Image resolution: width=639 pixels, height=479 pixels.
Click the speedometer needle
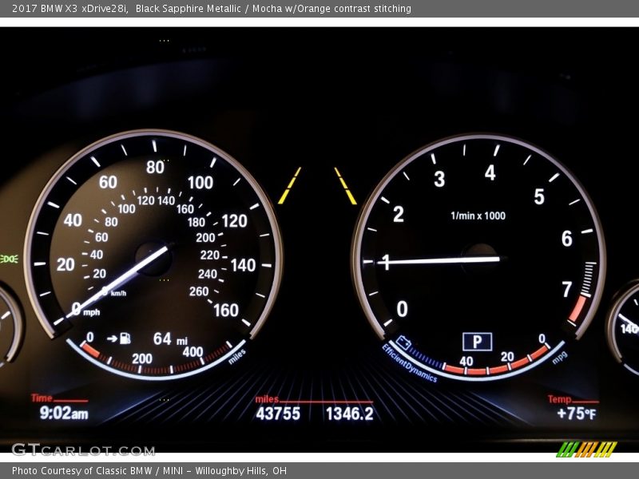118,281
